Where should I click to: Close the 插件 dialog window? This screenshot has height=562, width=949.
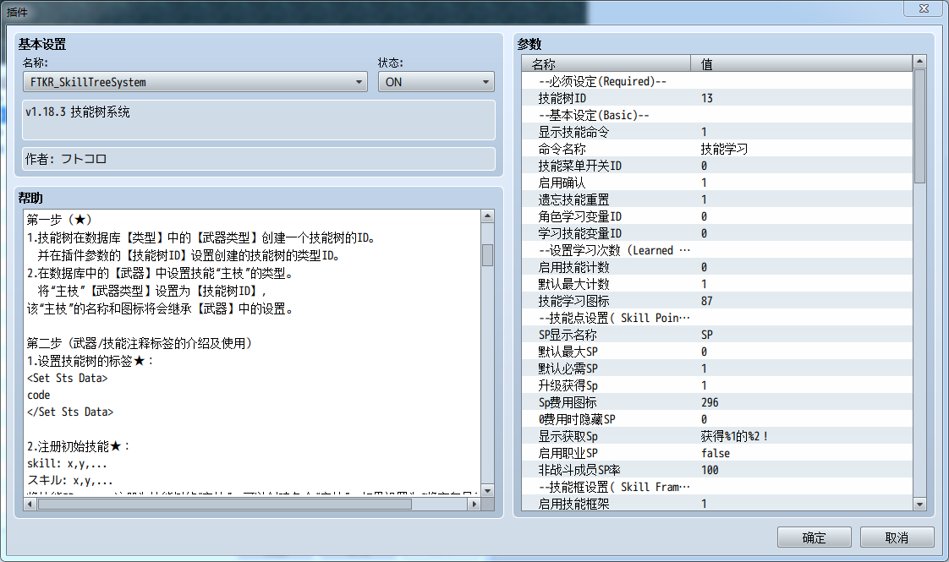click(924, 8)
